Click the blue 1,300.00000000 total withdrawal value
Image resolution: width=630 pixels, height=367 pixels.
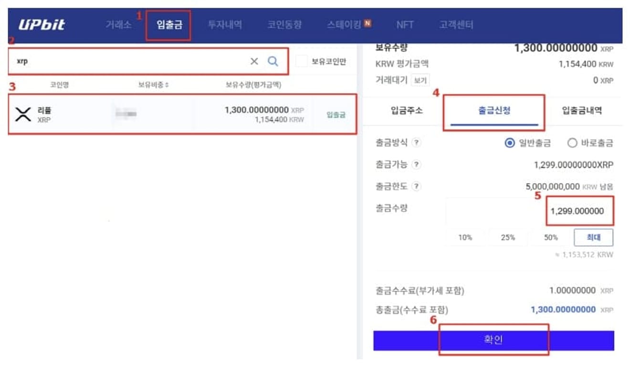[563, 310]
